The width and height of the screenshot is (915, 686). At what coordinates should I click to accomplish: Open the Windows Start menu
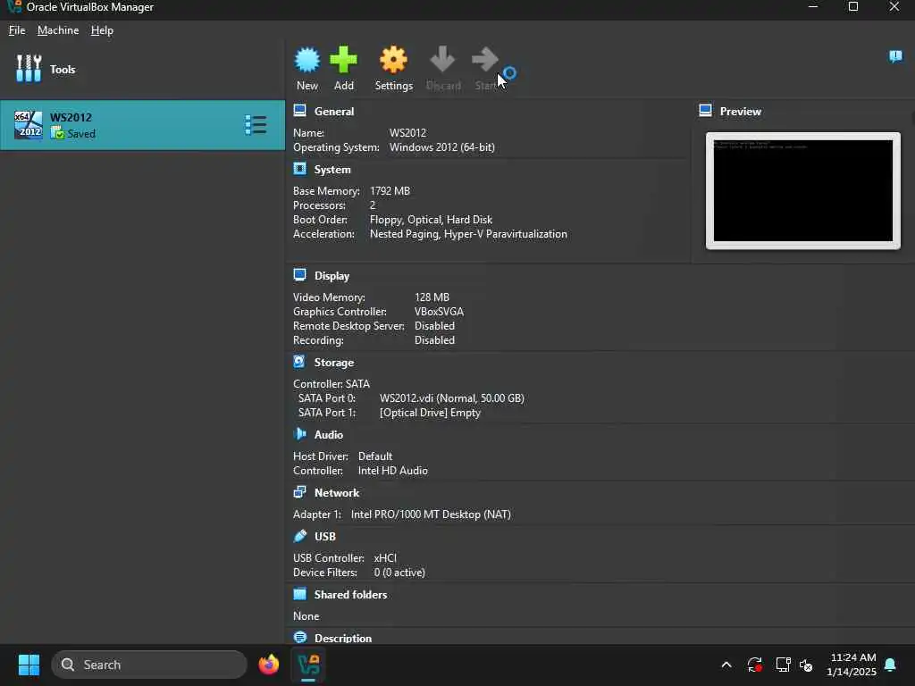(x=29, y=665)
